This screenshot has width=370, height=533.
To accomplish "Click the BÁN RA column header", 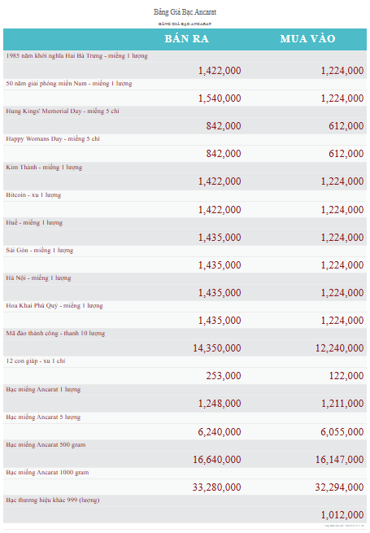I will click(x=186, y=39).
